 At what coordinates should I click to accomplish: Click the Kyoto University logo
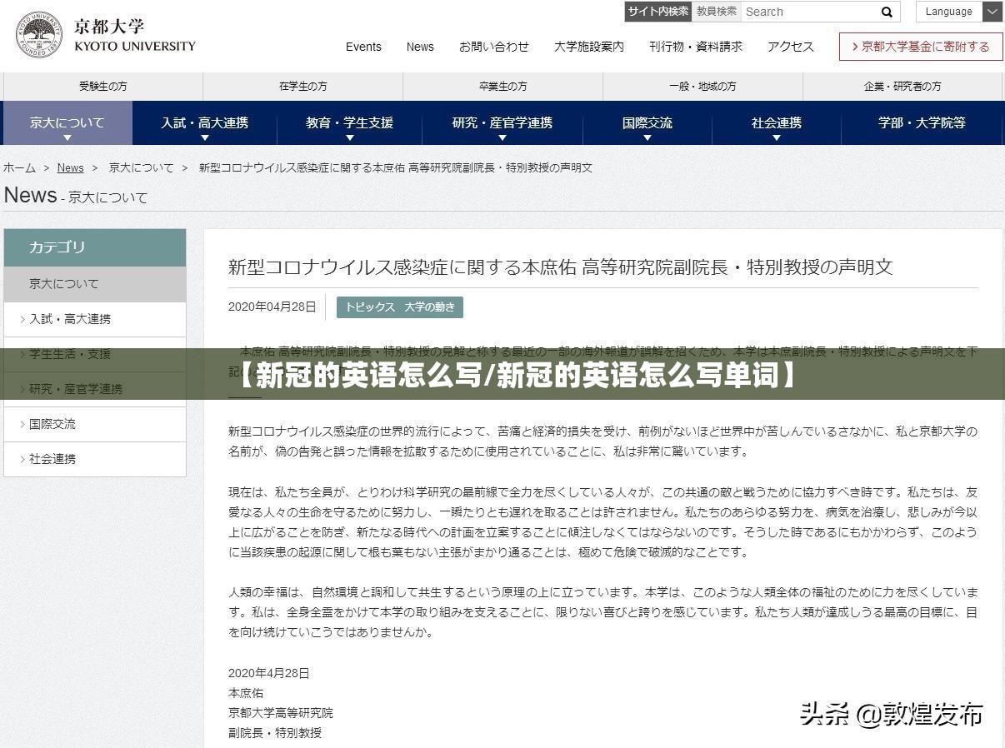pos(106,35)
